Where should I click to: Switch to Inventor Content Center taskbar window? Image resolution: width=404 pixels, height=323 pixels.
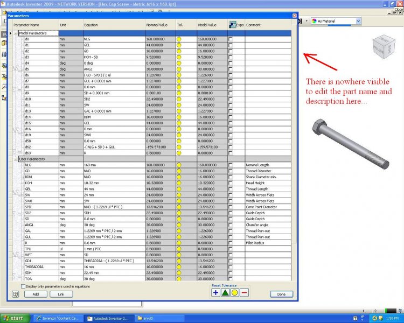(x=59, y=318)
